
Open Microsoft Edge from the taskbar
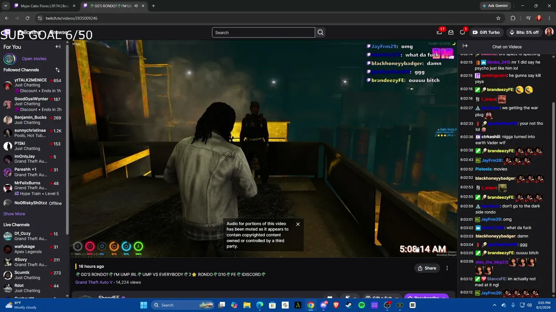tap(260, 305)
